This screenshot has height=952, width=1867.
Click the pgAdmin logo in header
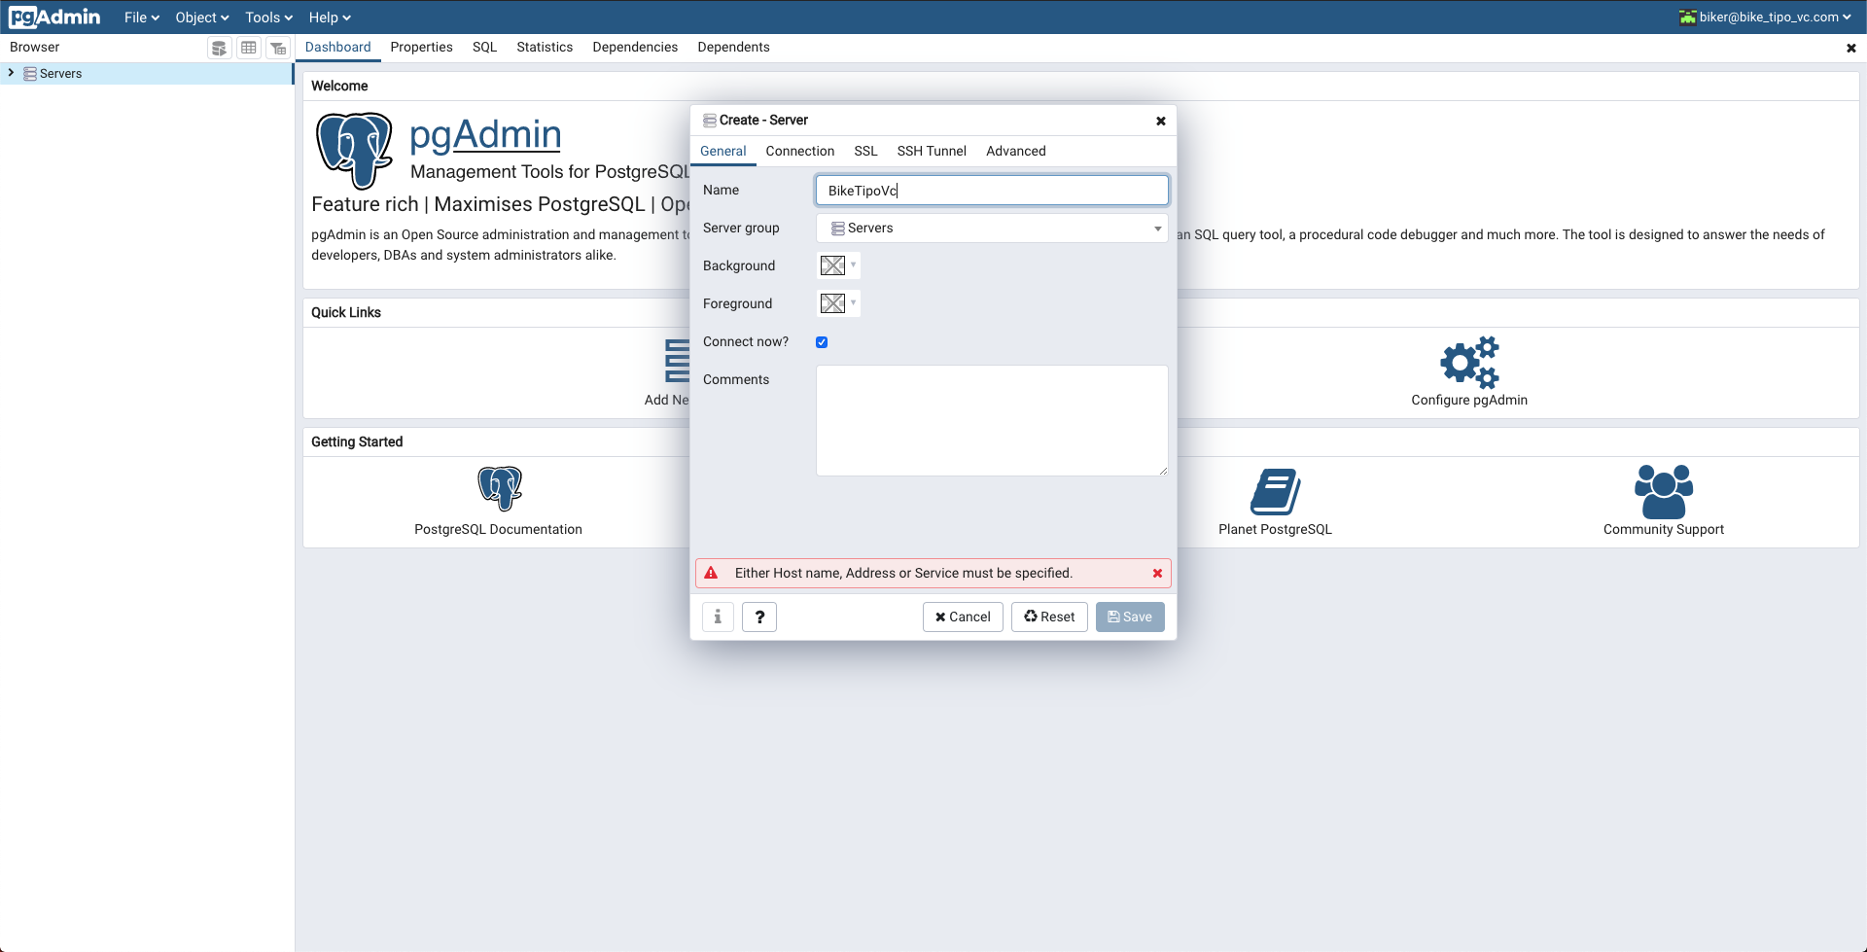point(54,17)
